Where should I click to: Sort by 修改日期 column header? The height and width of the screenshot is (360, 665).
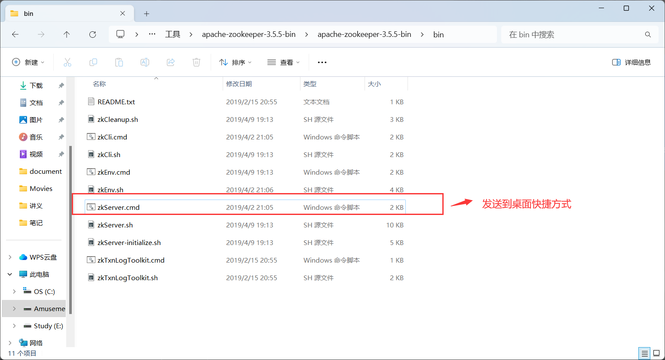pyautogui.click(x=239, y=84)
